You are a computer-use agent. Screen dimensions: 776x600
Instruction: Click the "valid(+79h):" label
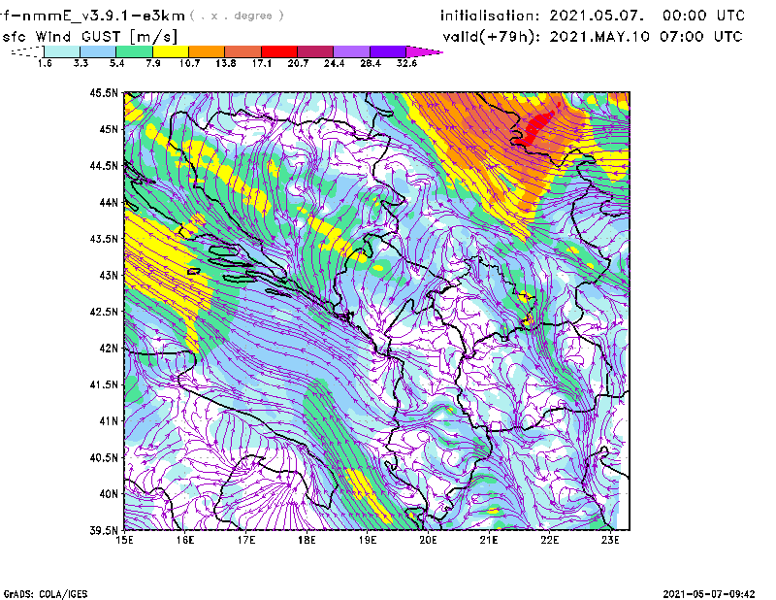click(x=492, y=37)
